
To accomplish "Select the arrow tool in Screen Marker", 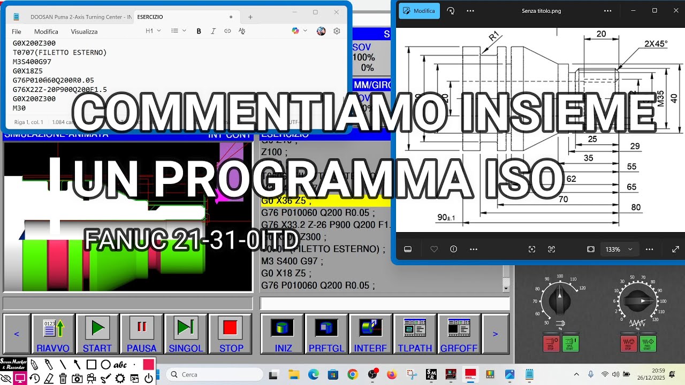I will tap(77, 365).
